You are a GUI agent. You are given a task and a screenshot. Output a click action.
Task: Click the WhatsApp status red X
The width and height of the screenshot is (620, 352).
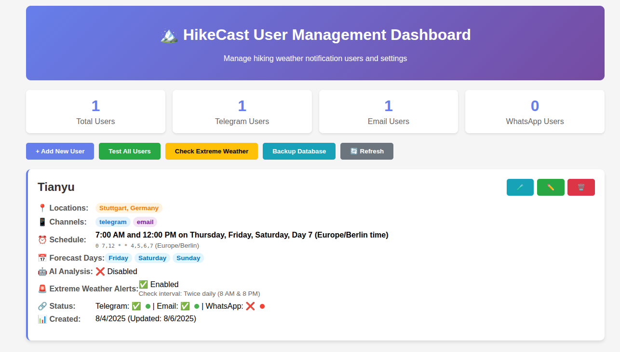250,306
